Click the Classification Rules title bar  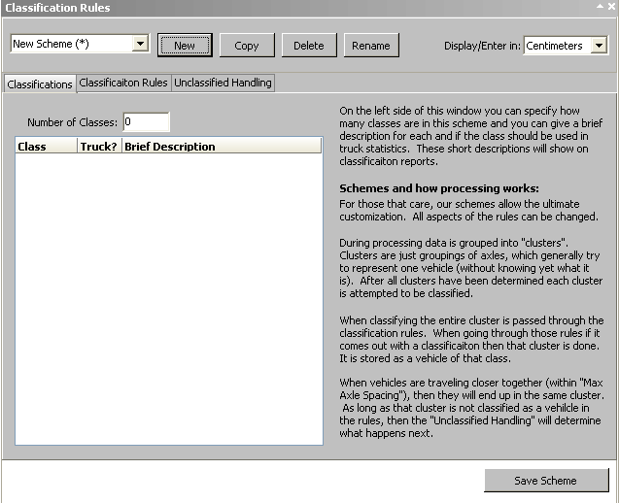coord(292,7)
